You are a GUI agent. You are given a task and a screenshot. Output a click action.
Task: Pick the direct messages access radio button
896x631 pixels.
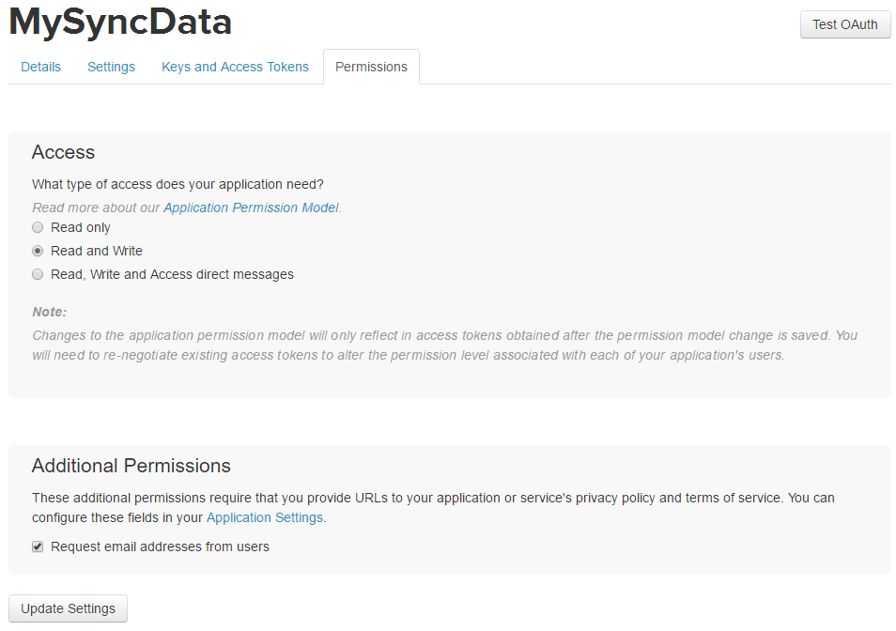coord(38,274)
